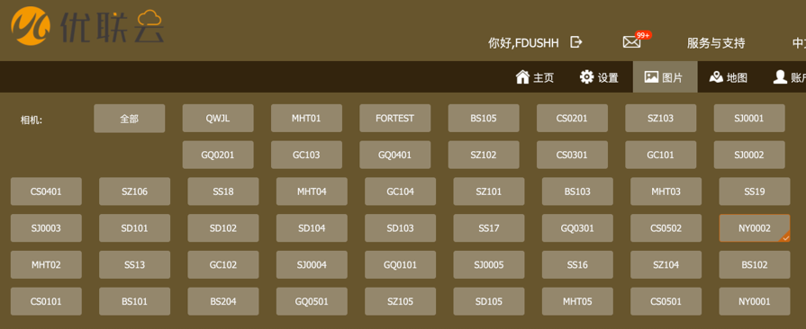Filter by camera MHT03
Image resolution: width=806 pixels, height=329 pixels.
point(666,191)
